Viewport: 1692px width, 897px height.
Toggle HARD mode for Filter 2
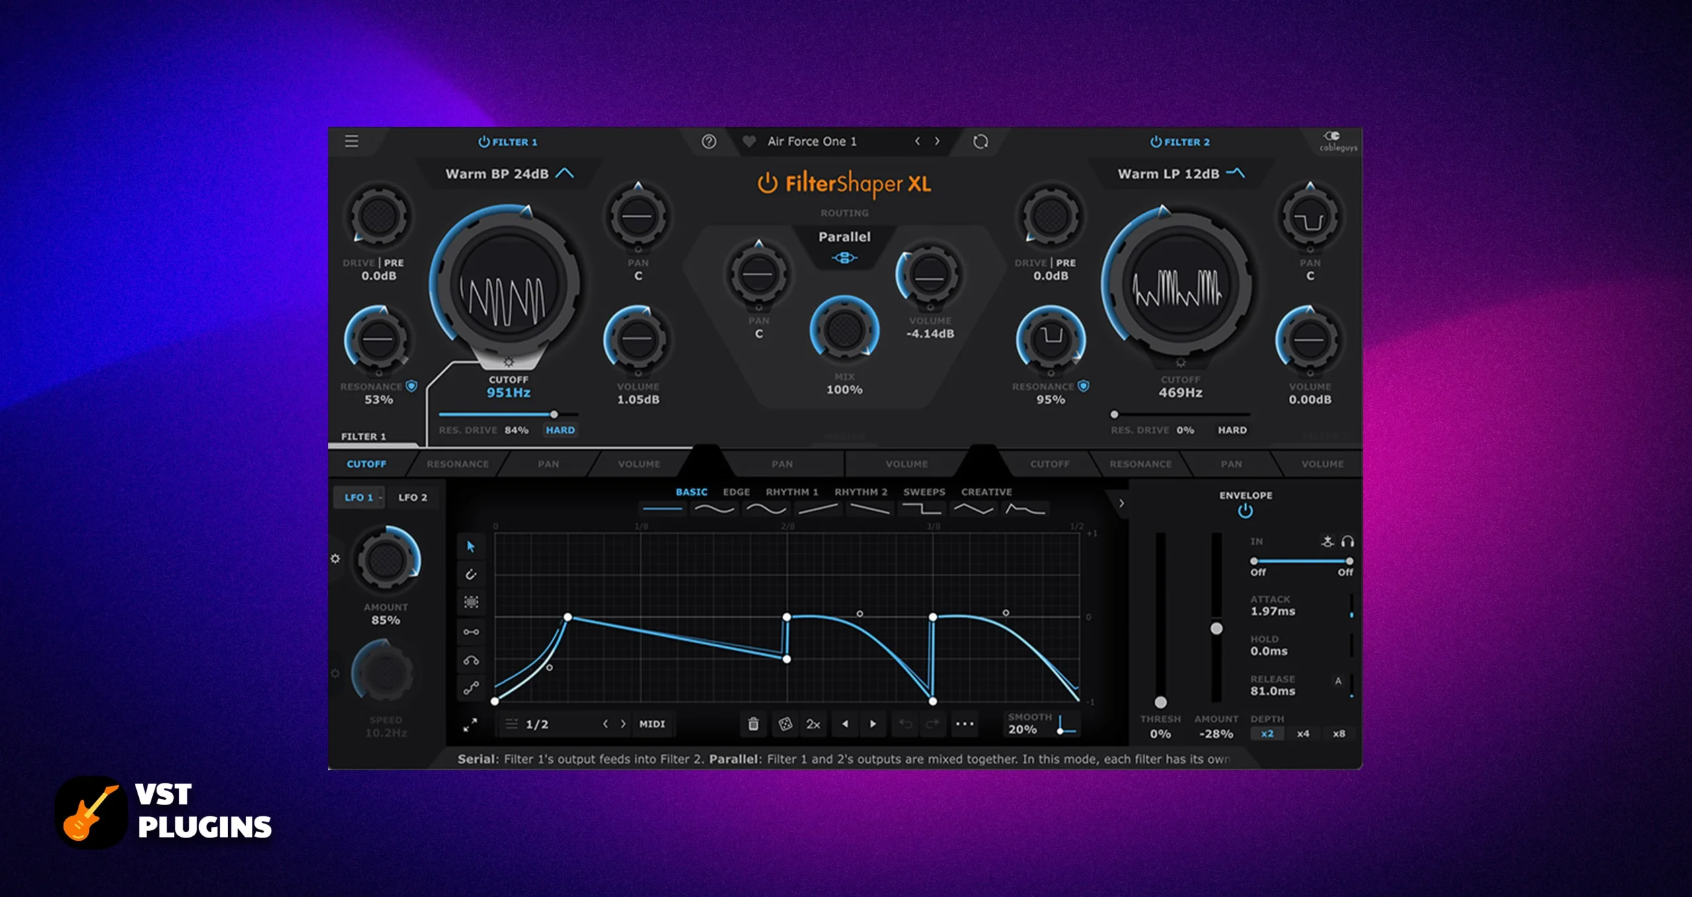1232,430
